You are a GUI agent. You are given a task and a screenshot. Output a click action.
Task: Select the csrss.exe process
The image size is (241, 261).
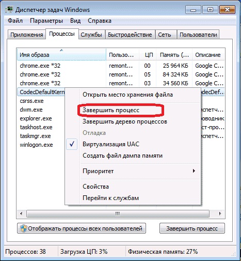pos(31,101)
